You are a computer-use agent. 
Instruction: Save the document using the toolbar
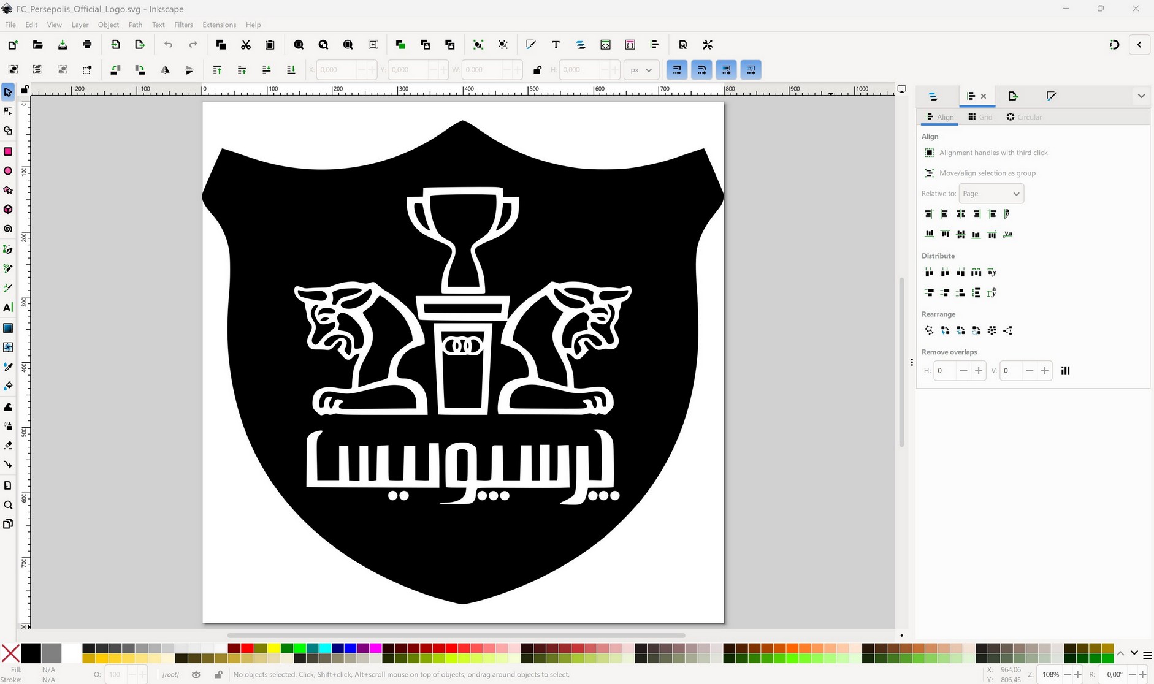point(63,45)
